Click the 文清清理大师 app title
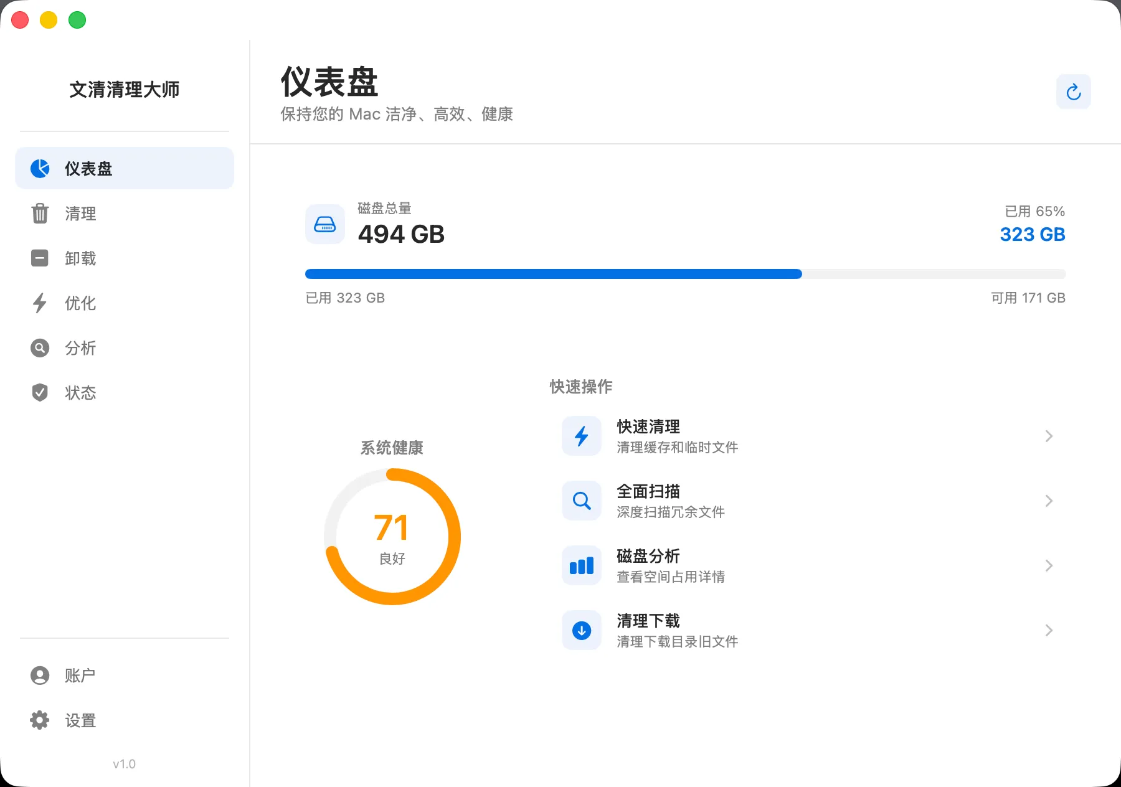The image size is (1121, 787). click(125, 89)
